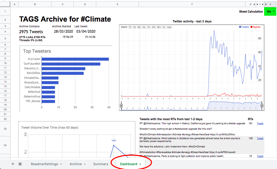Toggle Sheet Calculation On cell
The image size is (277, 169).
pyautogui.click(x=270, y=12)
